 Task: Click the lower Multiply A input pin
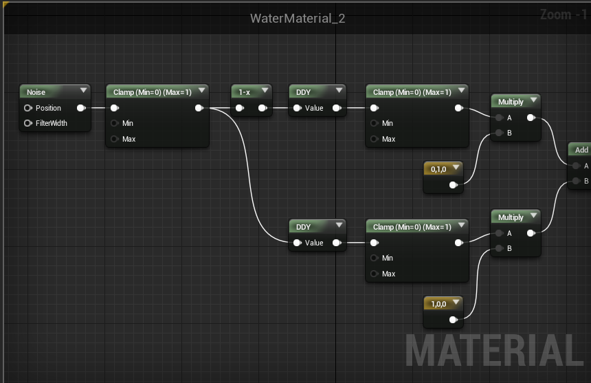[x=500, y=233]
